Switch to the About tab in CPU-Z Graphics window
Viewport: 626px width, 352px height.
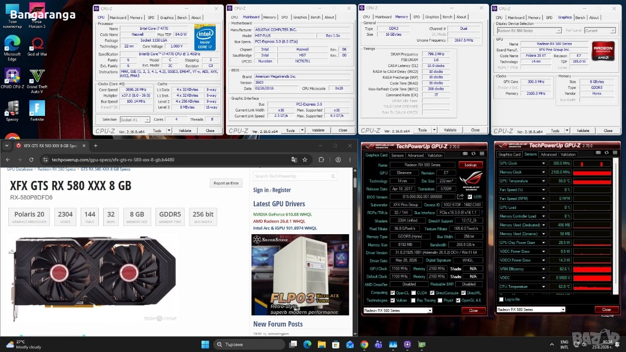[x=594, y=18]
